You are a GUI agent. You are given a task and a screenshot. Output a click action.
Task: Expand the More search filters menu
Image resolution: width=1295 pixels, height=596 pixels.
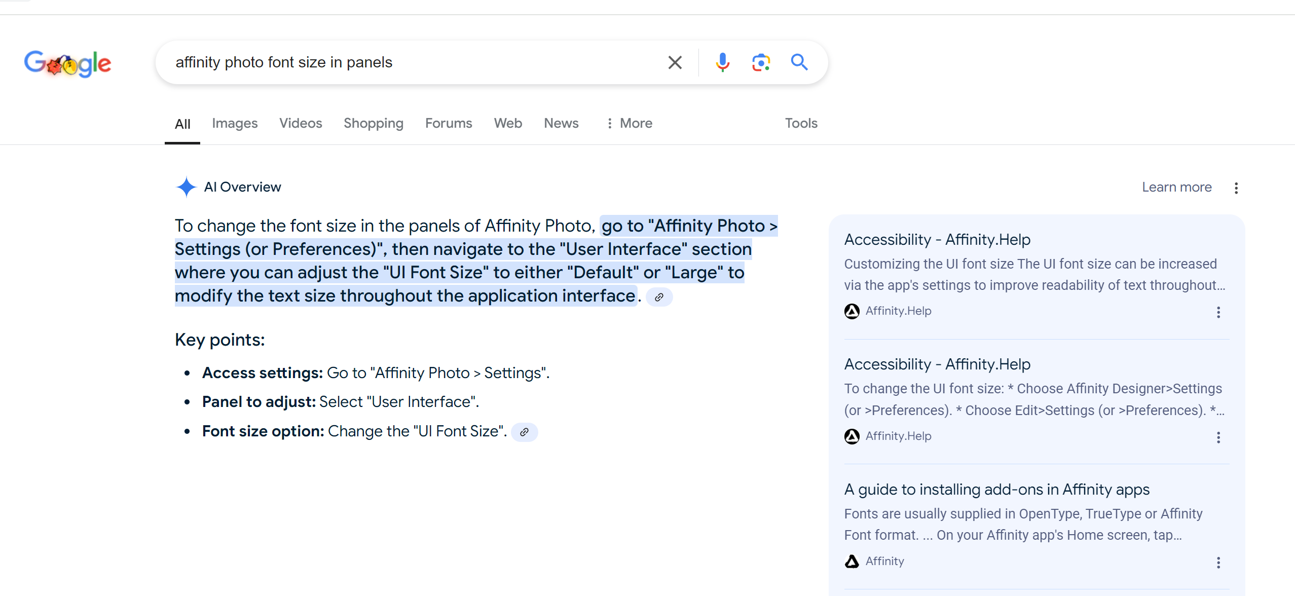click(x=629, y=123)
